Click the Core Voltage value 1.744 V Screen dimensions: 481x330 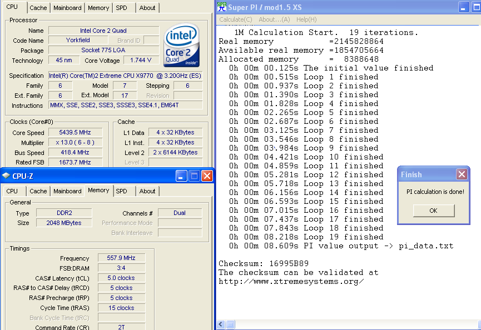pyautogui.click(x=141, y=60)
